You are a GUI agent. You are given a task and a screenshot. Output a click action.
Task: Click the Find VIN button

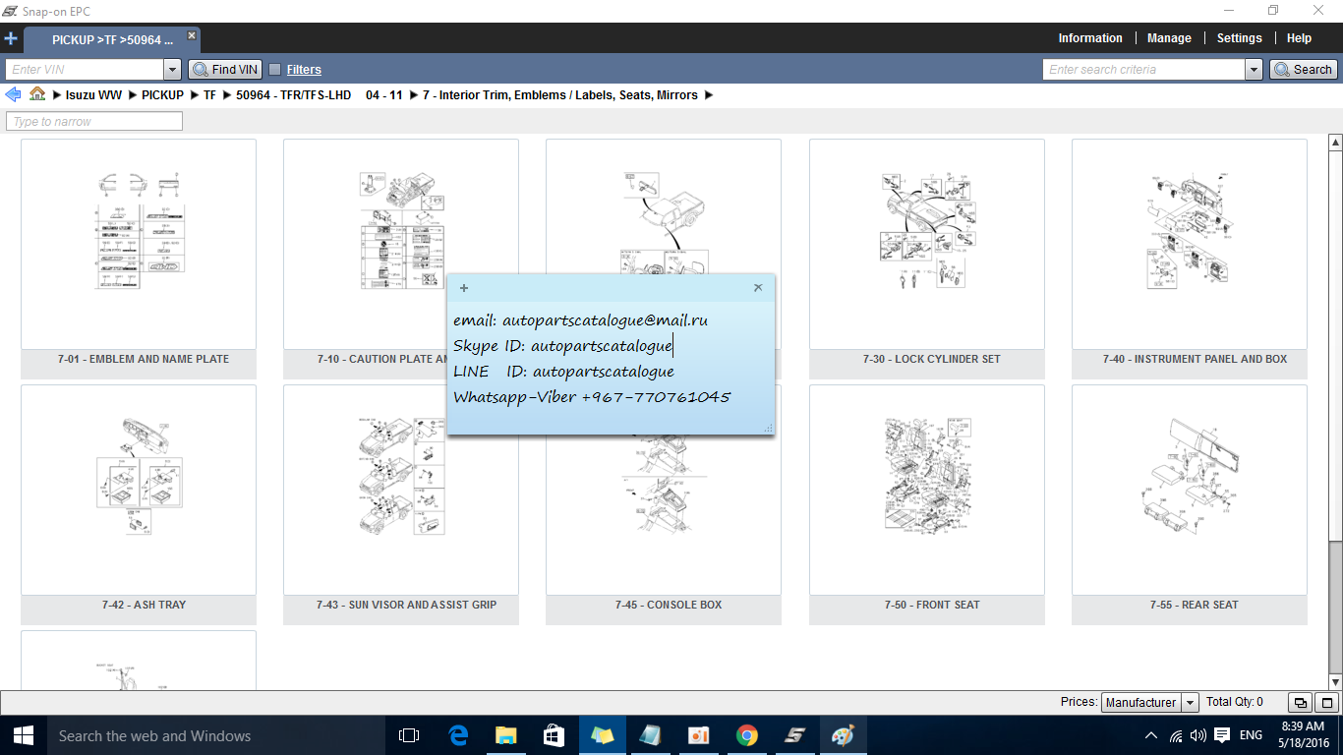click(x=225, y=70)
